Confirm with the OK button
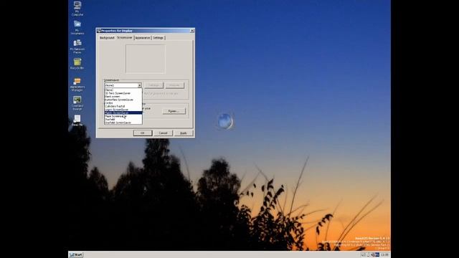 [143, 133]
